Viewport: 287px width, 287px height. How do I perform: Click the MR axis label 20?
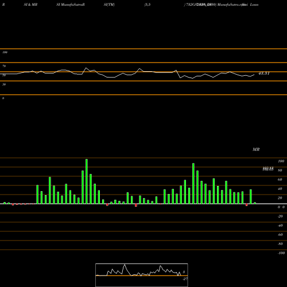pos(280,198)
